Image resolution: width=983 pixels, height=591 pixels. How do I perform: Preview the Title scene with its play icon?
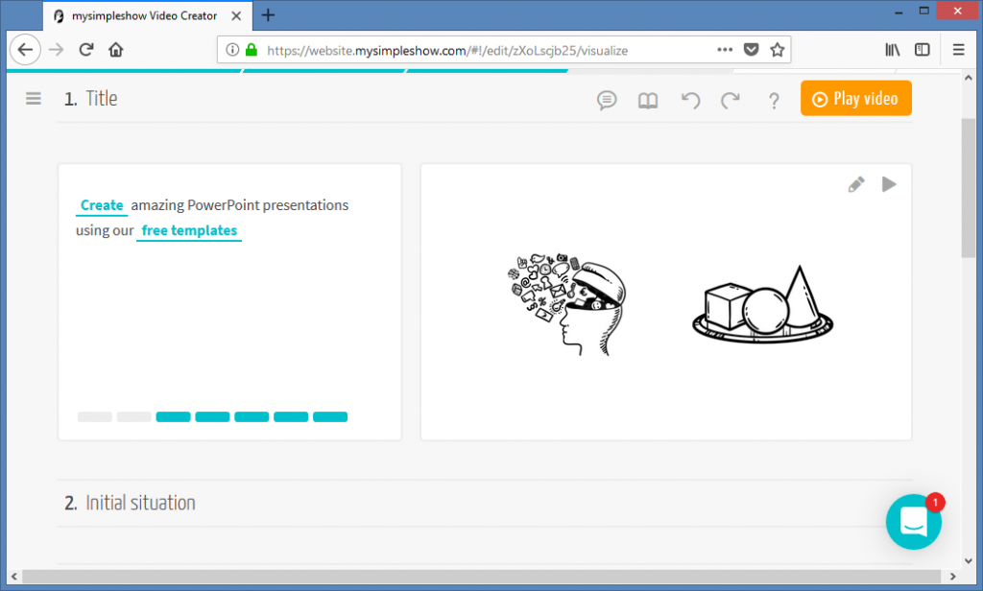(x=889, y=183)
